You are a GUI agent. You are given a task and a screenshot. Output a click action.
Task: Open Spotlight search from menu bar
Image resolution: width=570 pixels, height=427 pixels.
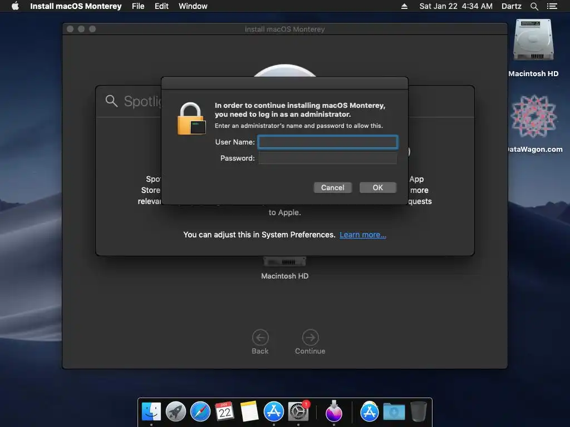(534, 6)
